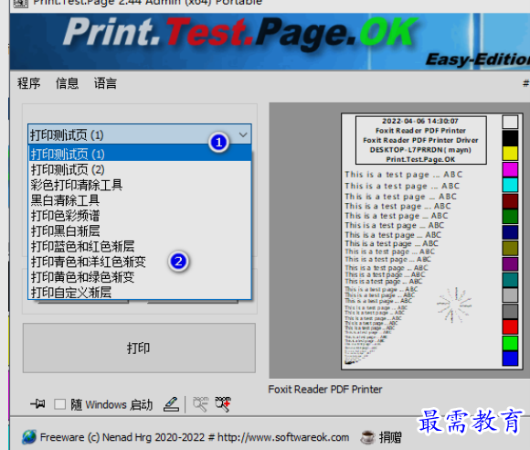Click the edit pencil icon
This screenshot has height=450, width=530.
pos(171,404)
